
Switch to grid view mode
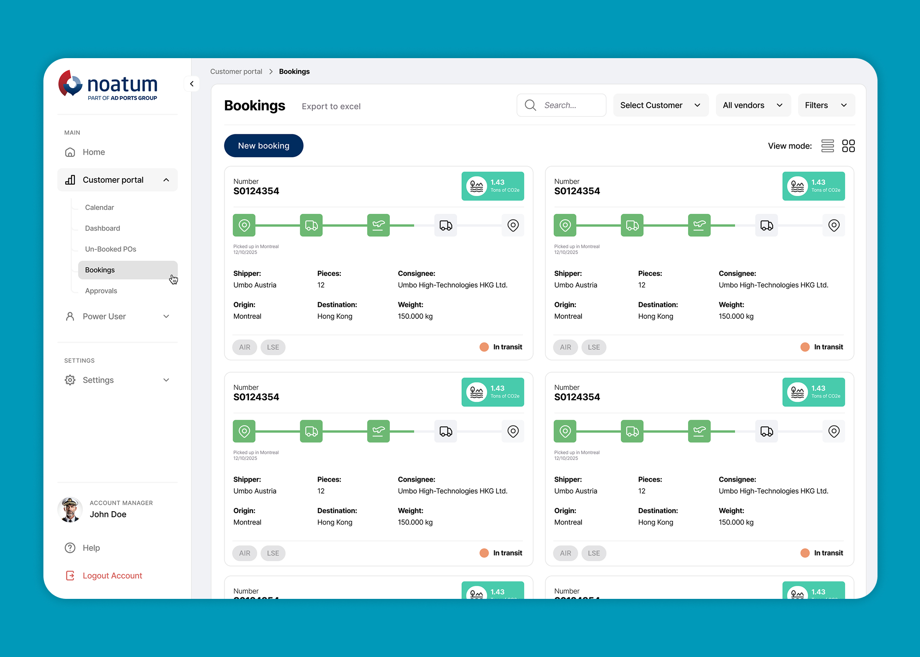point(848,146)
